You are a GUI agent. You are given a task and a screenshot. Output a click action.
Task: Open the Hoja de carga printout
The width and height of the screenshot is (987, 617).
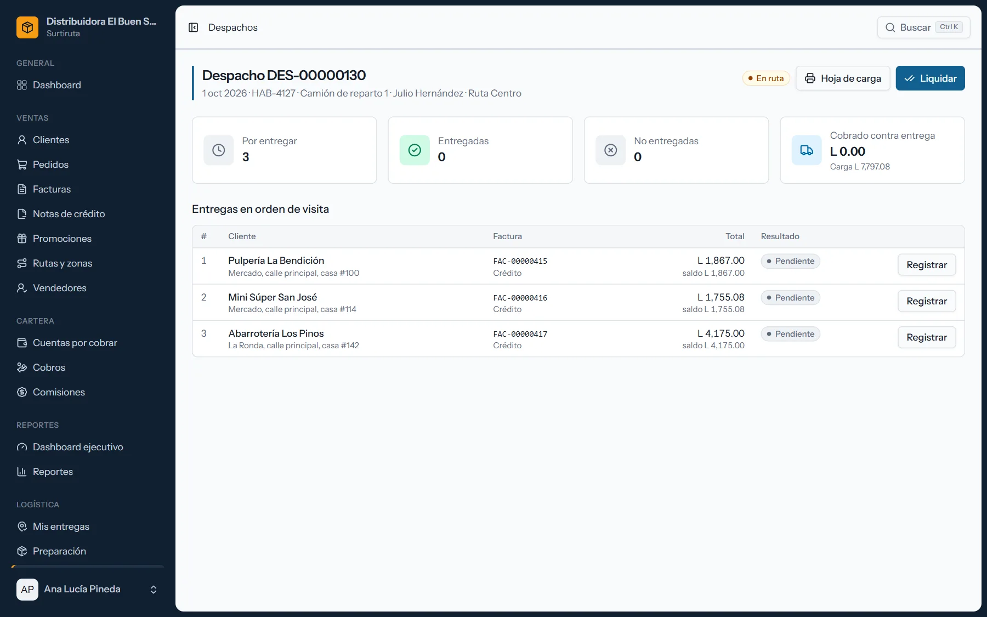pyautogui.click(x=843, y=78)
